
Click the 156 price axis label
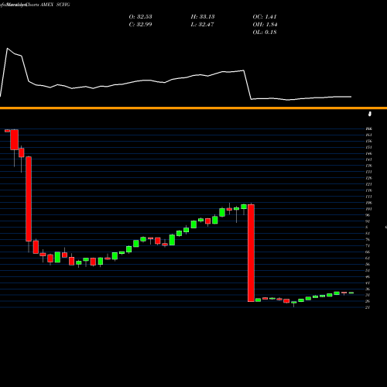click(368, 141)
